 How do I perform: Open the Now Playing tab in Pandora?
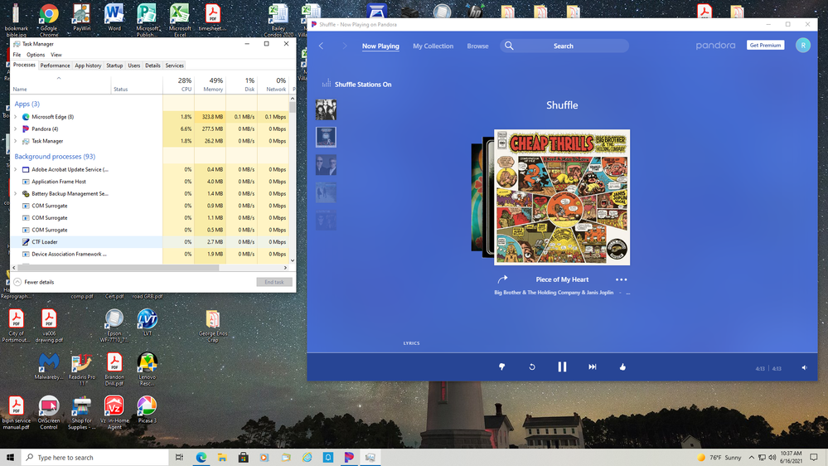point(380,46)
